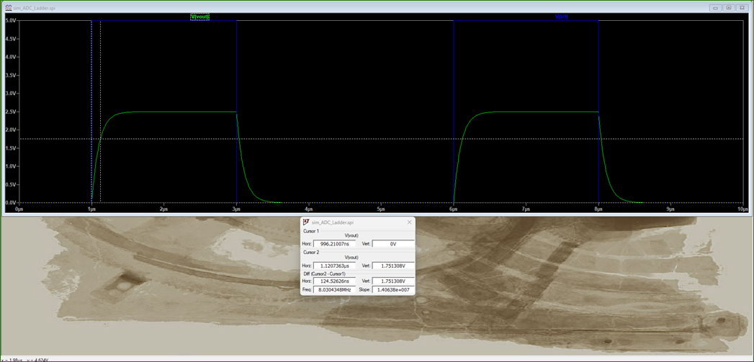Click the 8µs time axis label
The width and height of the screenshot is (754, 362).
[x=598, y=209]
